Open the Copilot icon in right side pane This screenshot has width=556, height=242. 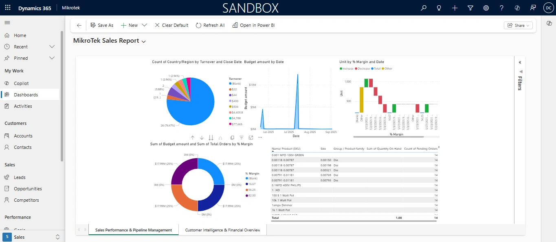[549, 24]
